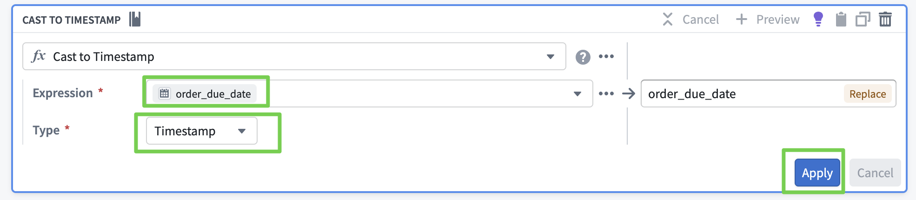Duplicate the transform with the copy icon
The height and width of the screenshot is (200, 916).
(x=863, y=20)
